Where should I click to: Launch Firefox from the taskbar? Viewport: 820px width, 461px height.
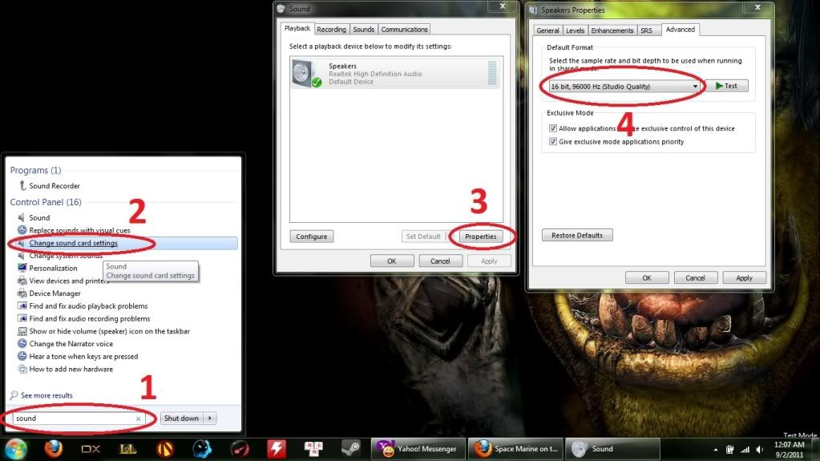pos(54,448)
